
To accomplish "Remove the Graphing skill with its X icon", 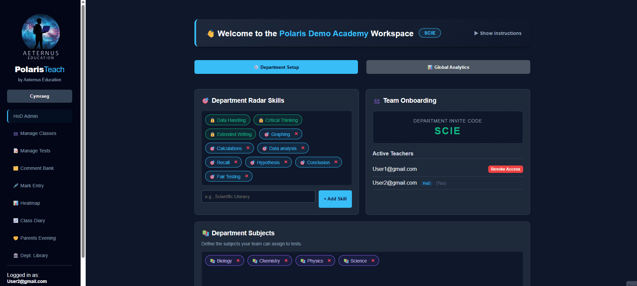I will pyautogui.click(x=296, y=134).
